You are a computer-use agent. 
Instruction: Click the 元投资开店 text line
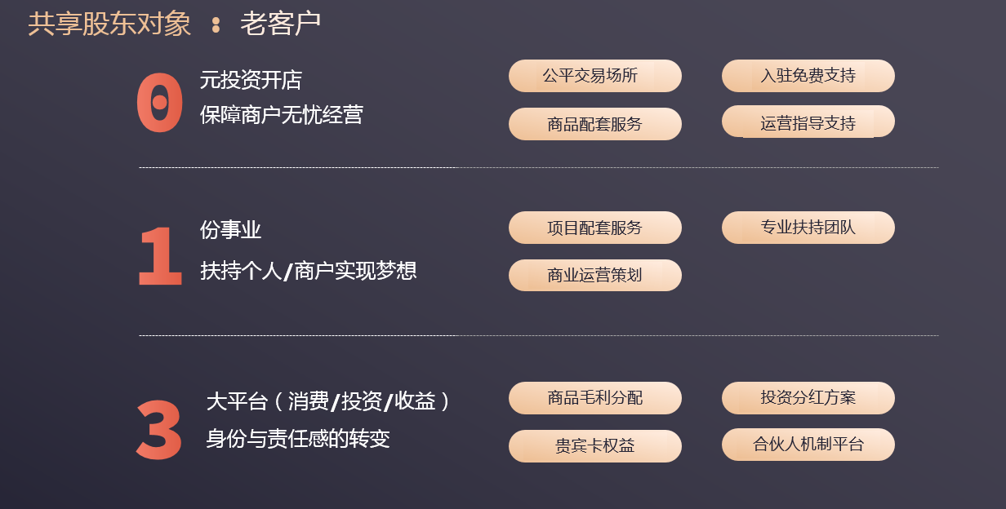click(x=251, y=80)
